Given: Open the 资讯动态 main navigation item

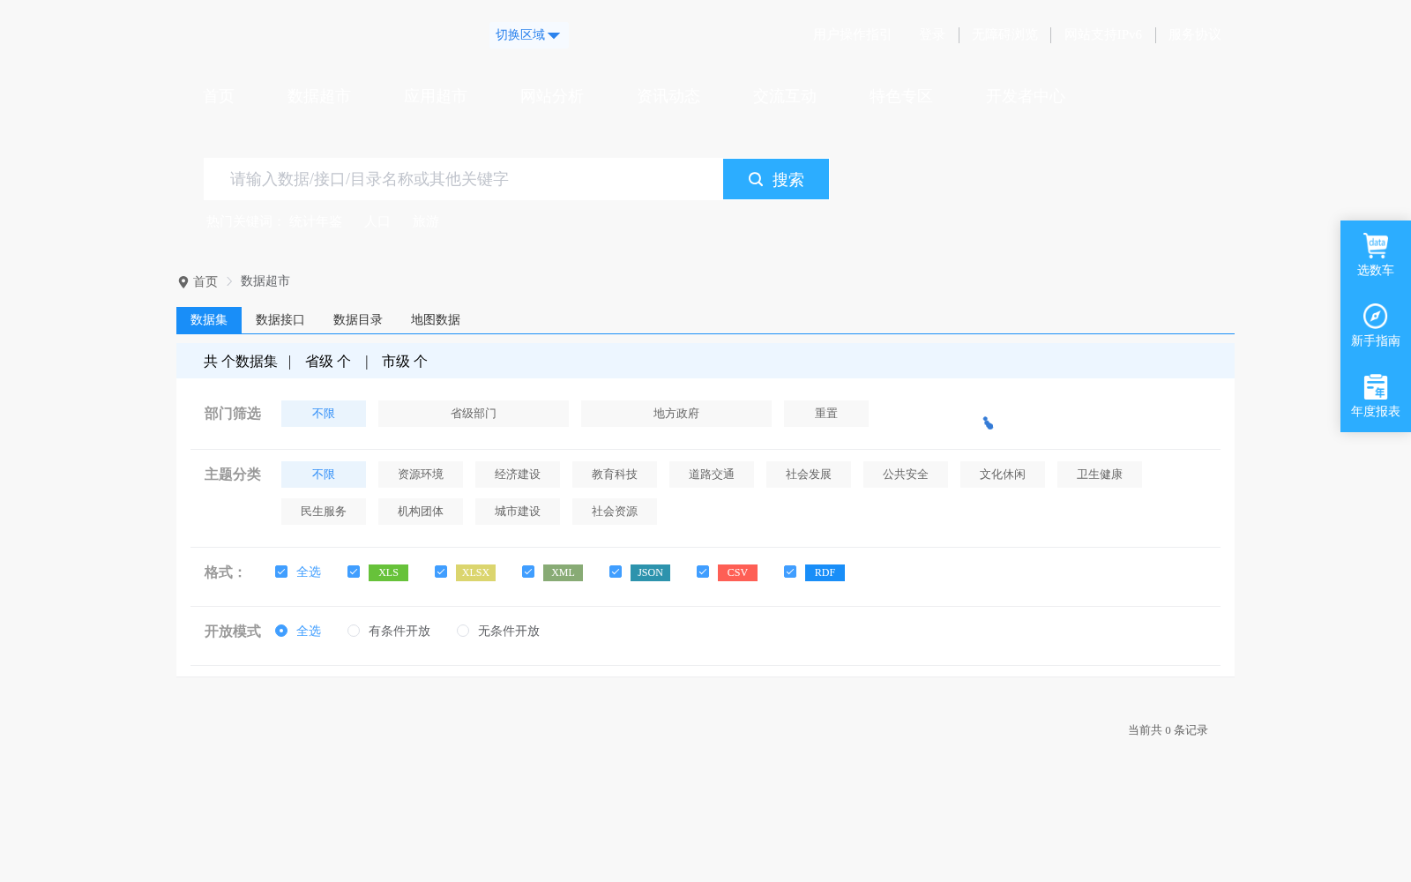Looking at the screenshot, I should [668, 96].
